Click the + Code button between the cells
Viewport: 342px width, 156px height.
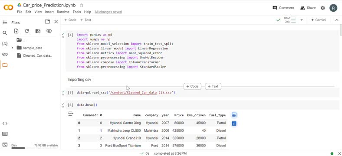click(x=192, y=86)
